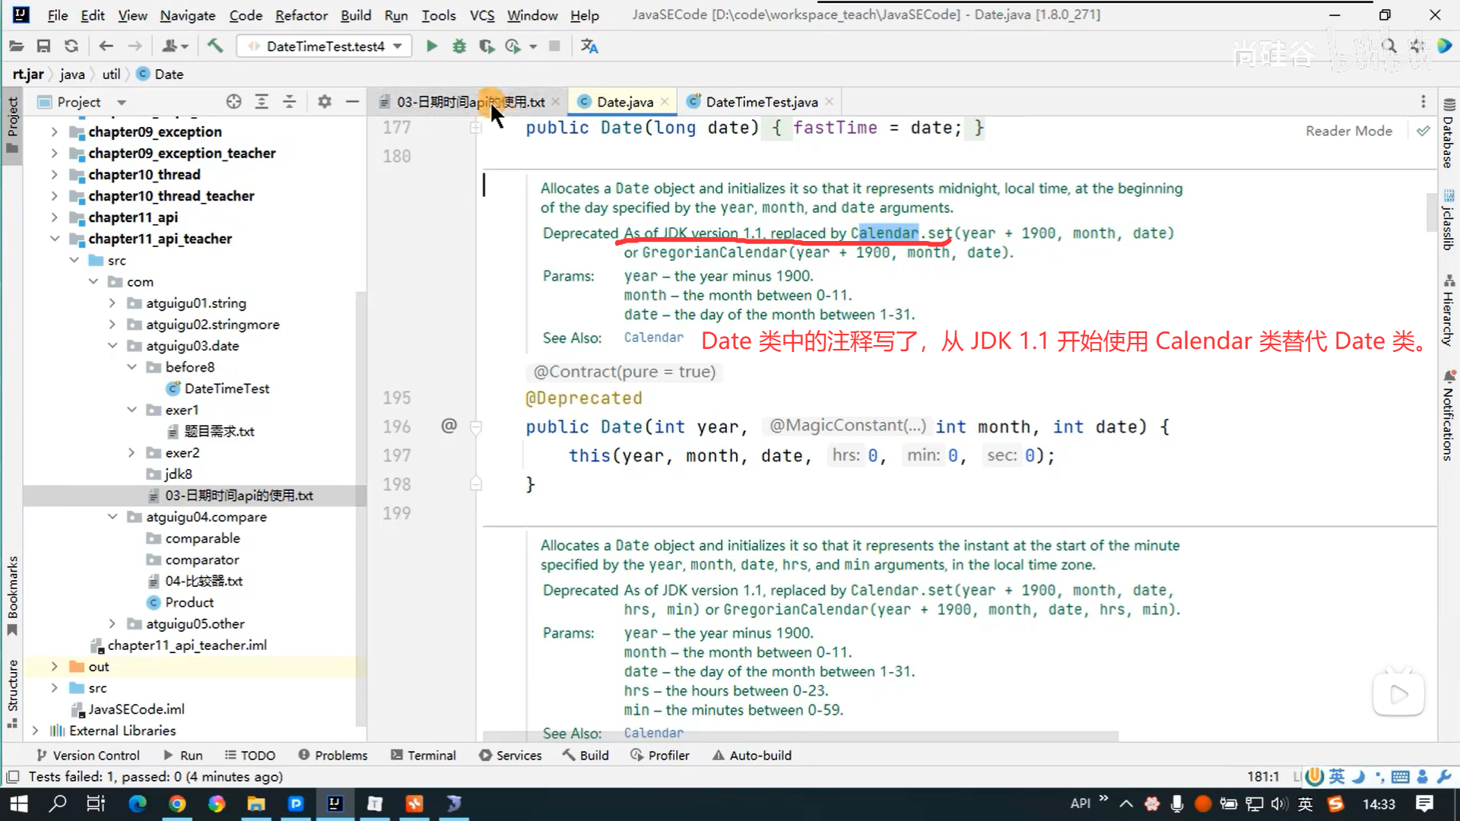
Task: Toggle fold marker at line 196
Action: click(476, 427)
